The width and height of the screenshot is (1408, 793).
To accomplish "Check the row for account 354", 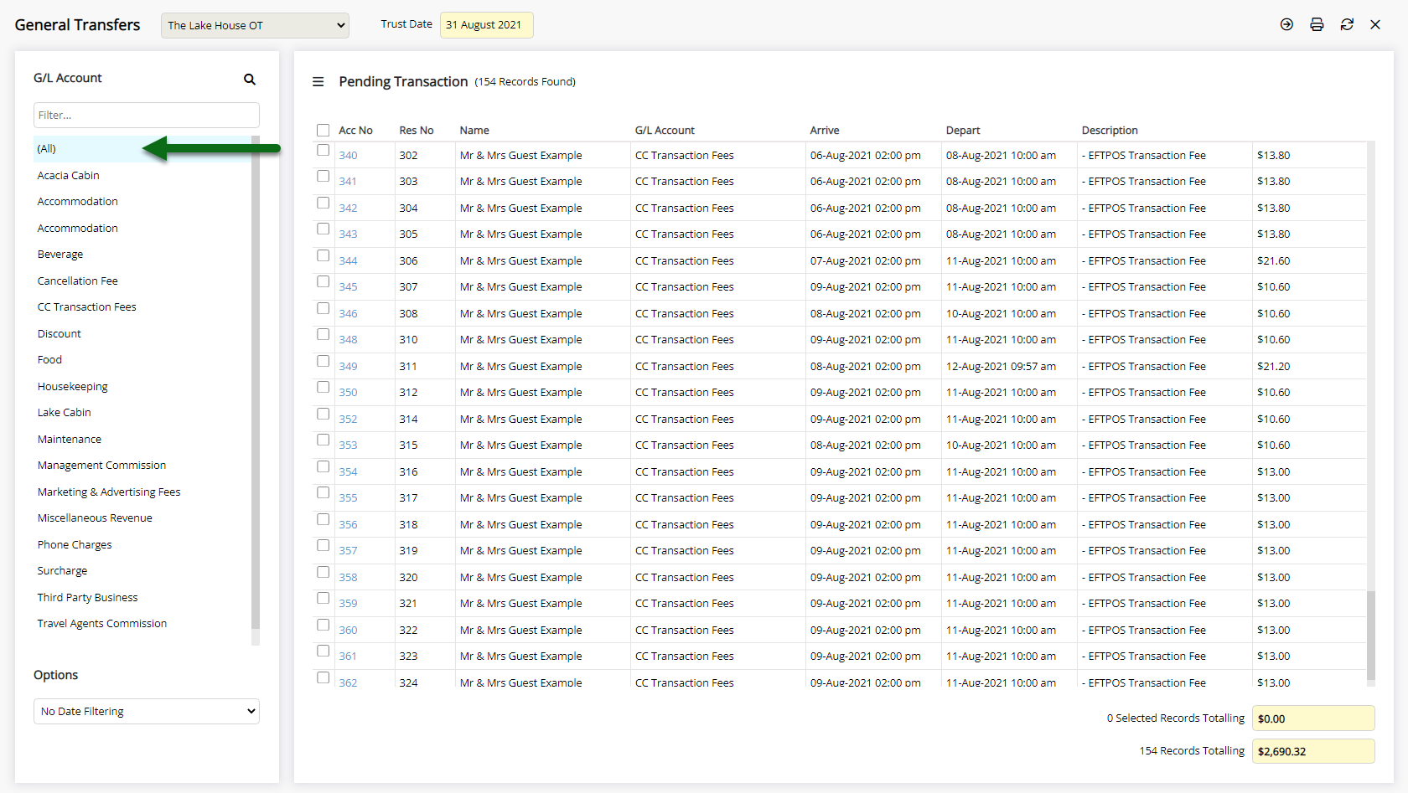I will (x=323, y=466).
